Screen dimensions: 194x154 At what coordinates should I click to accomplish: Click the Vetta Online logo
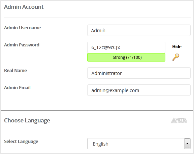[179, 120]
